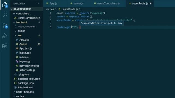Screen dimensions: 175x98
Task: Click the JS icon beside serviceWorker.js
Action: click(x=17, y=66)
